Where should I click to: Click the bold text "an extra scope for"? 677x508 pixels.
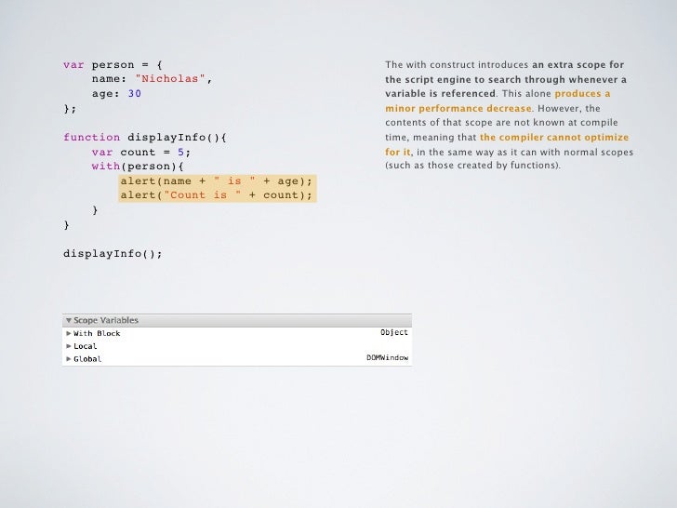pos(578,65)
